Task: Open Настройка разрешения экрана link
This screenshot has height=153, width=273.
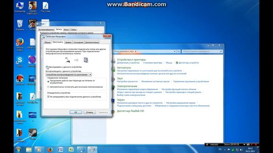Action: click(181, 103)
